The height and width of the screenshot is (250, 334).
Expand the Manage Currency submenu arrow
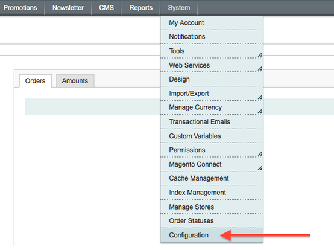pyautogui.click(x=260, y=111)
